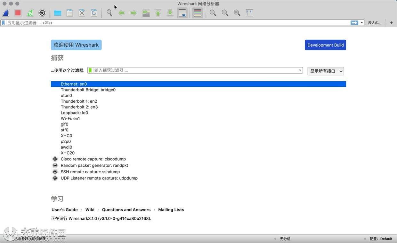
Task: Open ciscodump settings gear icon
Action: coord(55,159)
